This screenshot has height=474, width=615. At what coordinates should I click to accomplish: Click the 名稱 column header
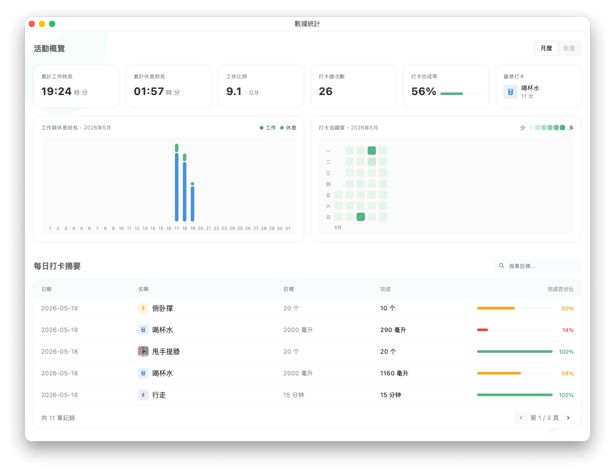143,289
